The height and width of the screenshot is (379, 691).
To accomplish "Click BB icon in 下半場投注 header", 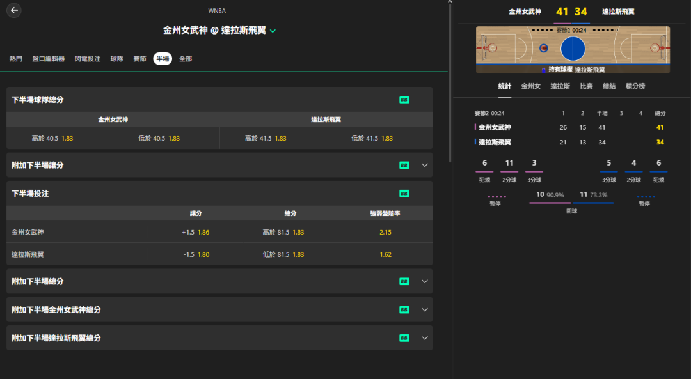I will tap(404, 194).
